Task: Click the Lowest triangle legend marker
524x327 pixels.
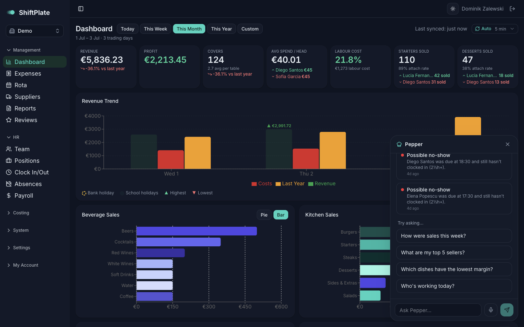Action: tap(194, 193)
